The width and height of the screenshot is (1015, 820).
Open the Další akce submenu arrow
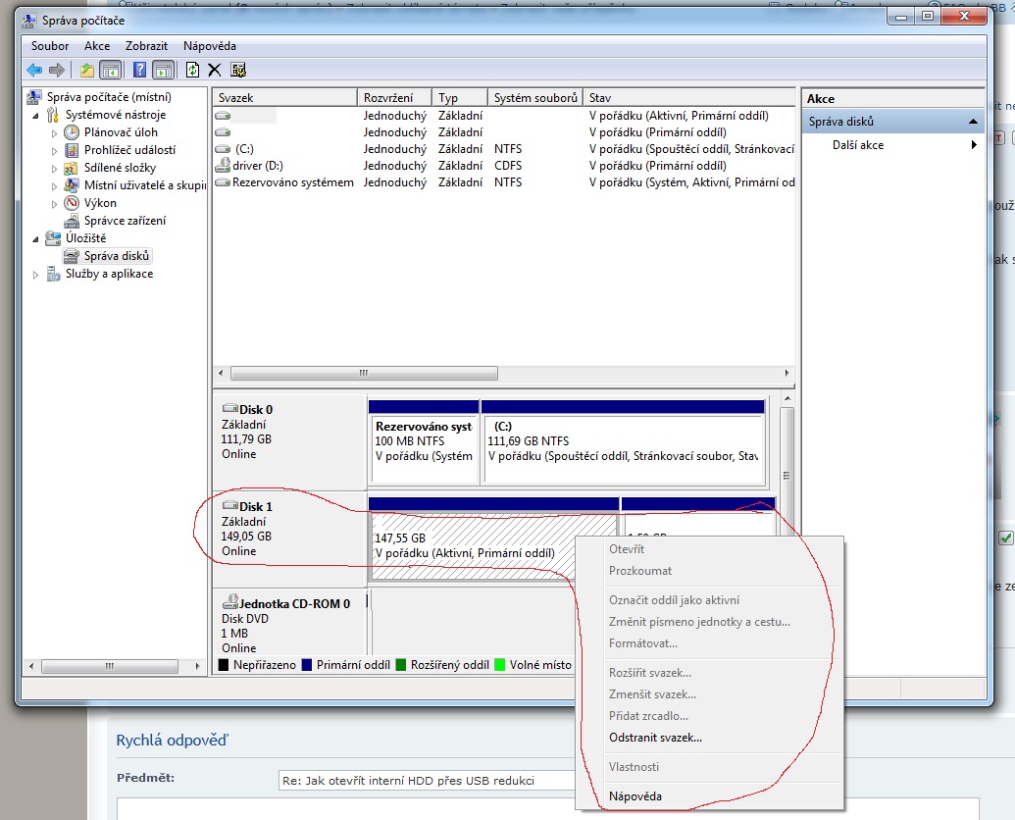(x=974, y=145)
